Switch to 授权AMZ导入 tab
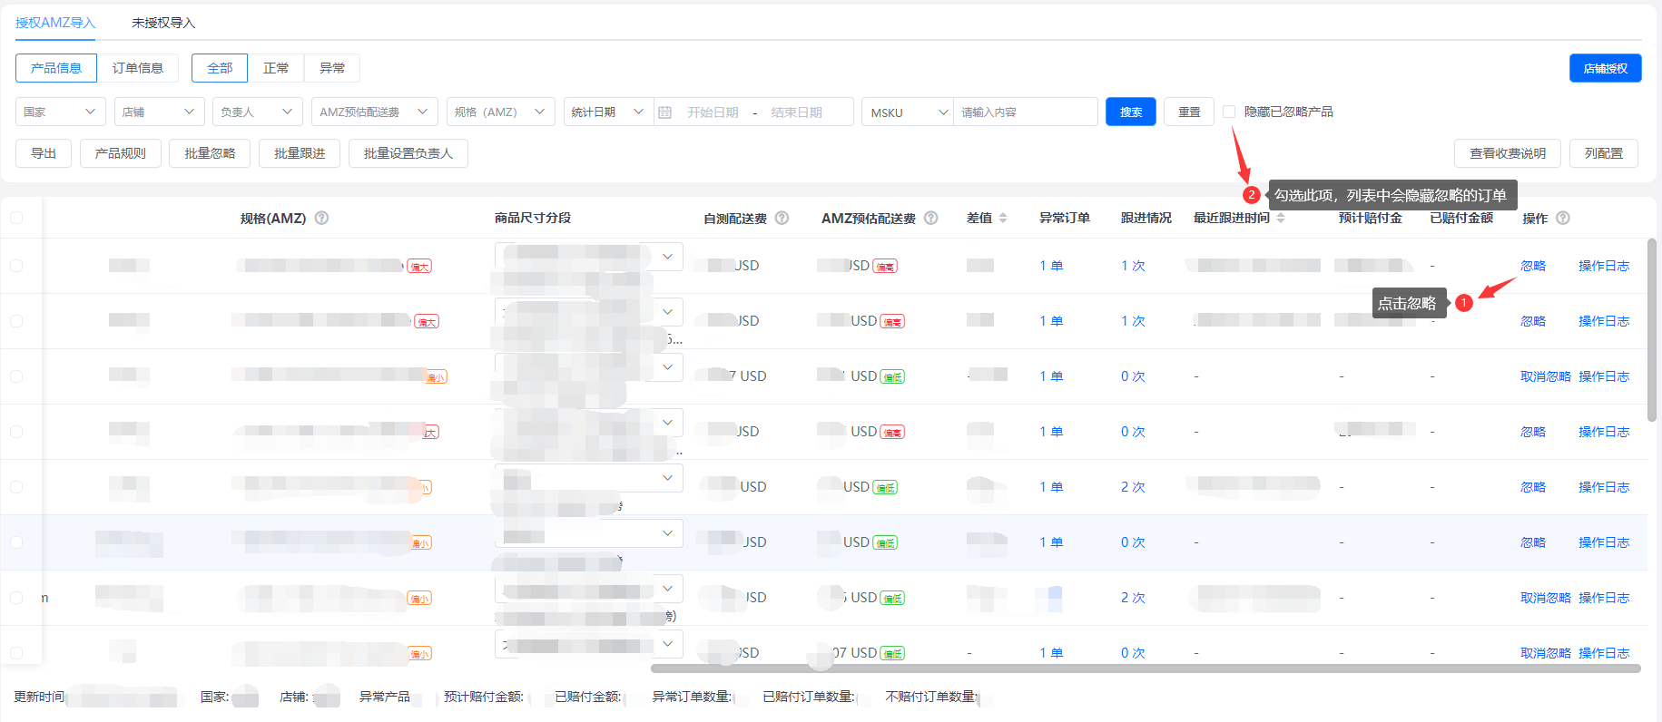This screenshot has width=1662, height=722. tap(55, 23)
